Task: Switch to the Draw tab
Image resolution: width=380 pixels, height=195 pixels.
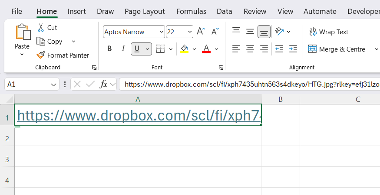Action: click(x=106, y=11)
